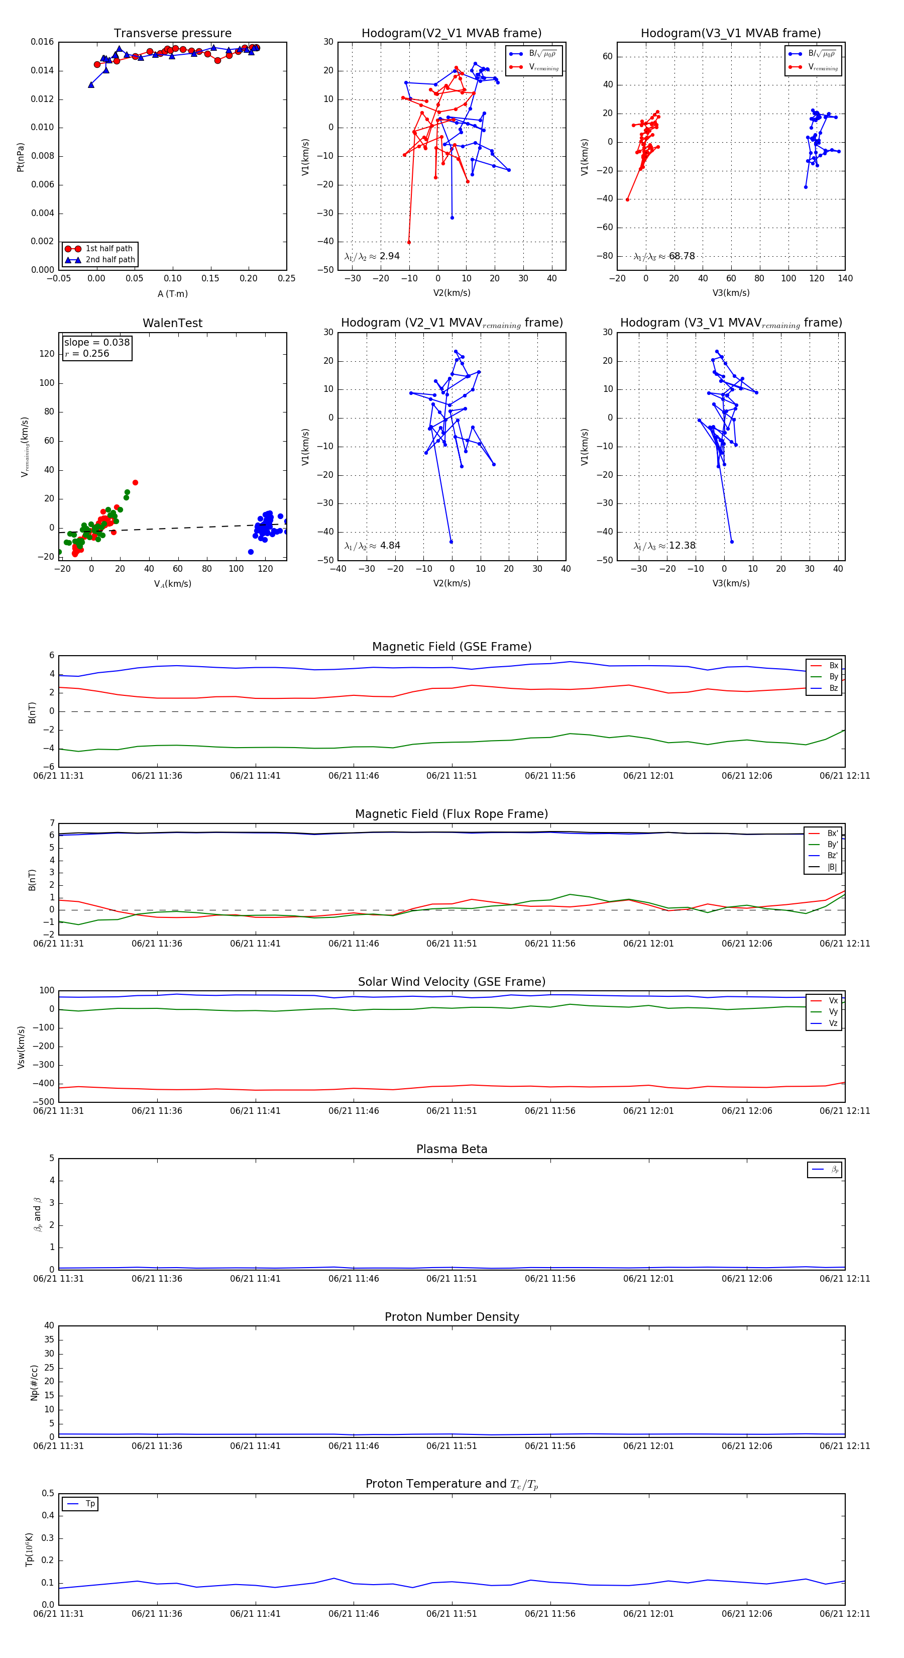The width and height of the screenshot is (904, 1658).
Task: Click the 'WalenTest' plot title
Action: (172, 323)
